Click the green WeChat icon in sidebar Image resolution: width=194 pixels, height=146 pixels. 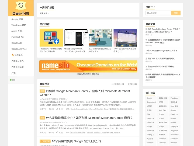(x=11, y=80)
